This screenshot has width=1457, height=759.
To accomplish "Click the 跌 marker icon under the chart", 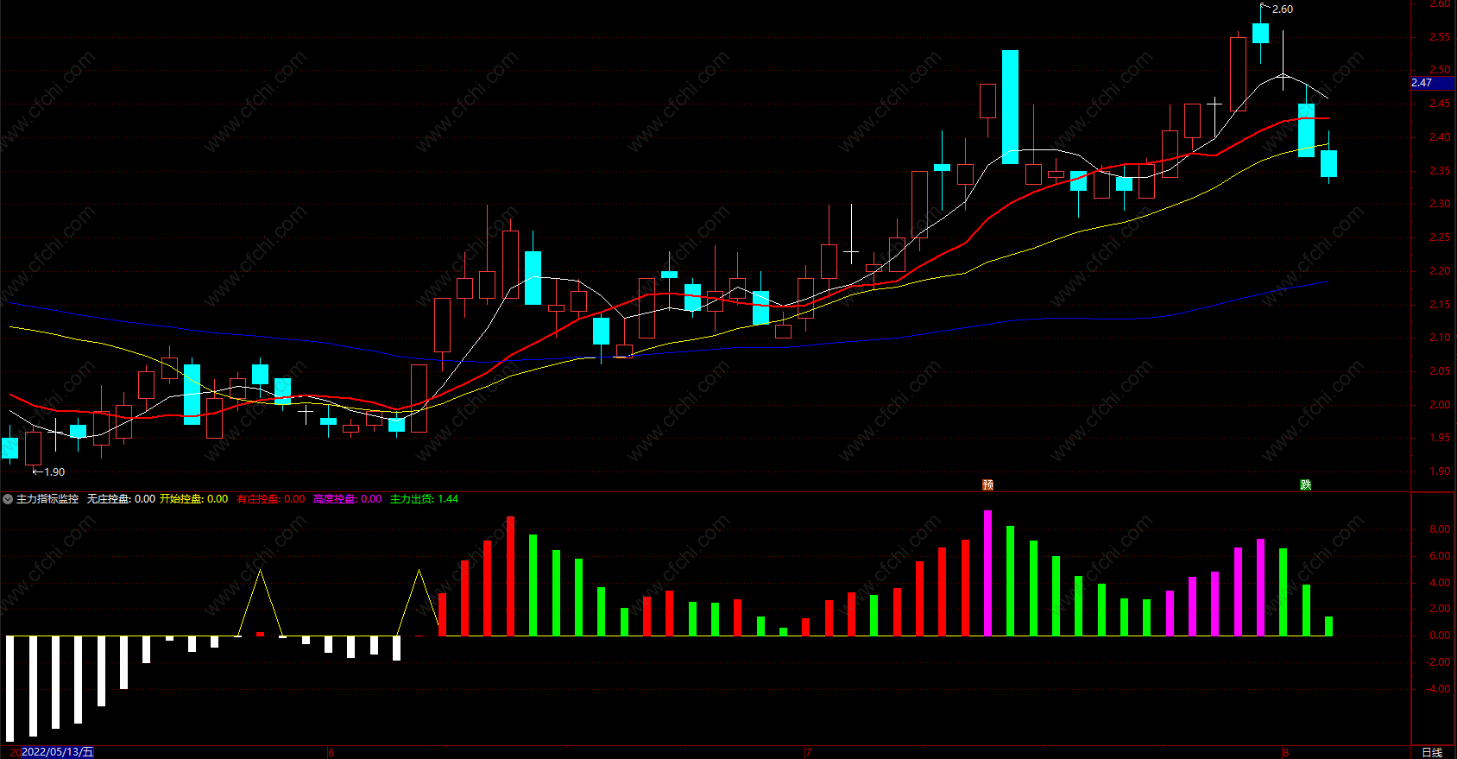I will (x=1306, y=484).
